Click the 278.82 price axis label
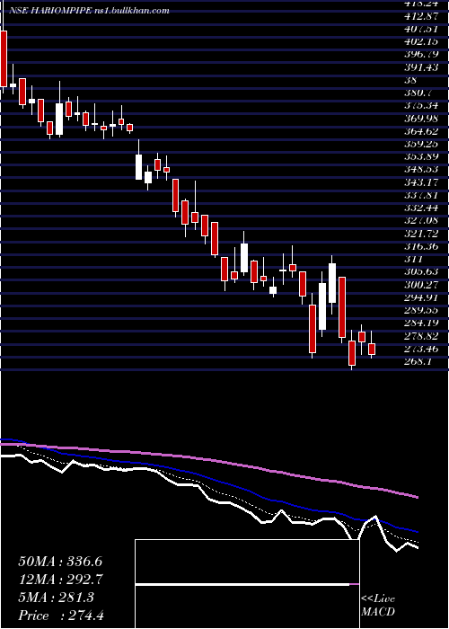The image size is (449, 629). click(x=423, y=335)
